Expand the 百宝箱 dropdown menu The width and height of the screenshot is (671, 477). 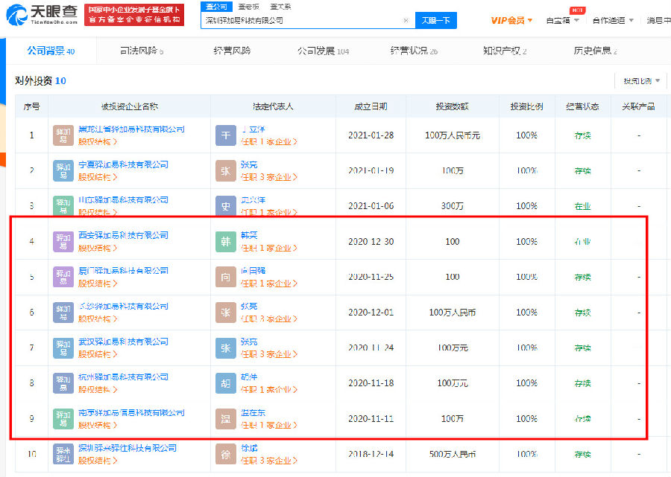(x=561, y=20)
